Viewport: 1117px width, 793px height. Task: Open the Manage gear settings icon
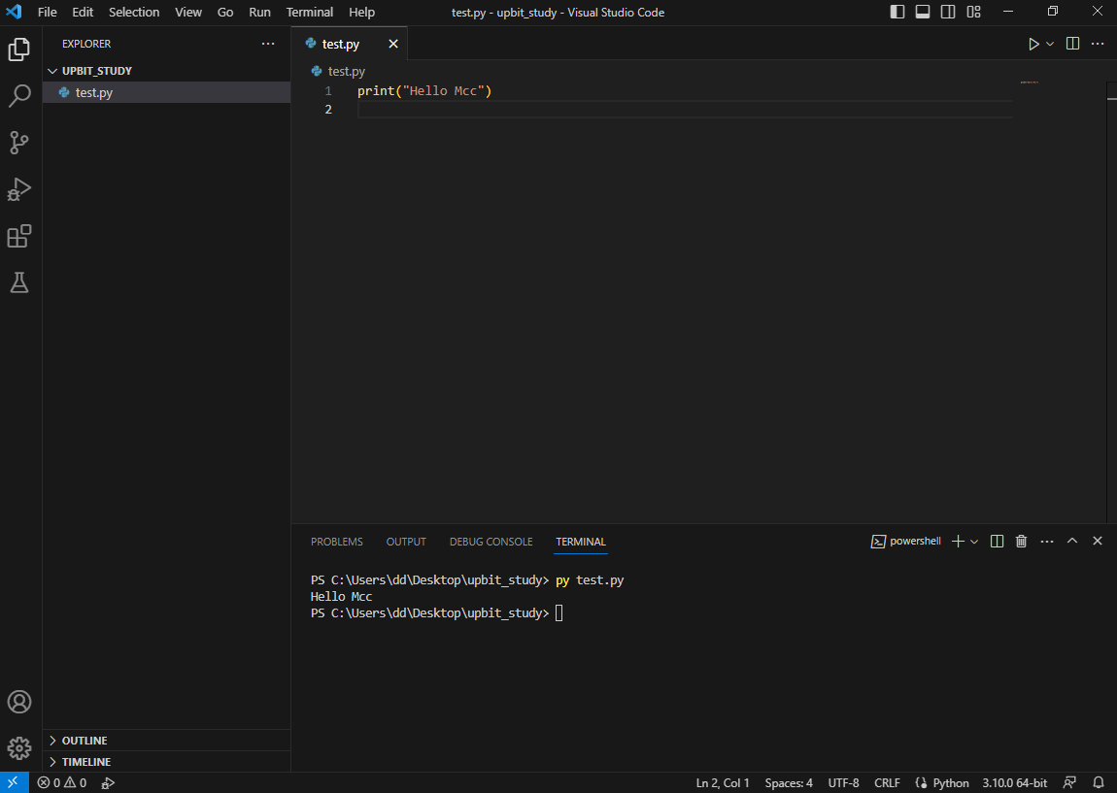pyautogui.click(x=19, y=748)
